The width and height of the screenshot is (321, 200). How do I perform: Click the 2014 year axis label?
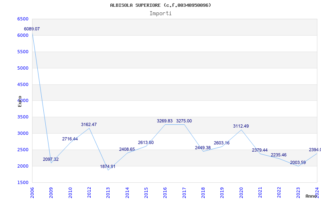point(127,193)
